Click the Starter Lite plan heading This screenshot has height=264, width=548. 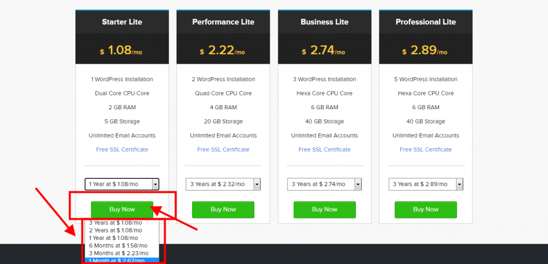click(122, 22)
